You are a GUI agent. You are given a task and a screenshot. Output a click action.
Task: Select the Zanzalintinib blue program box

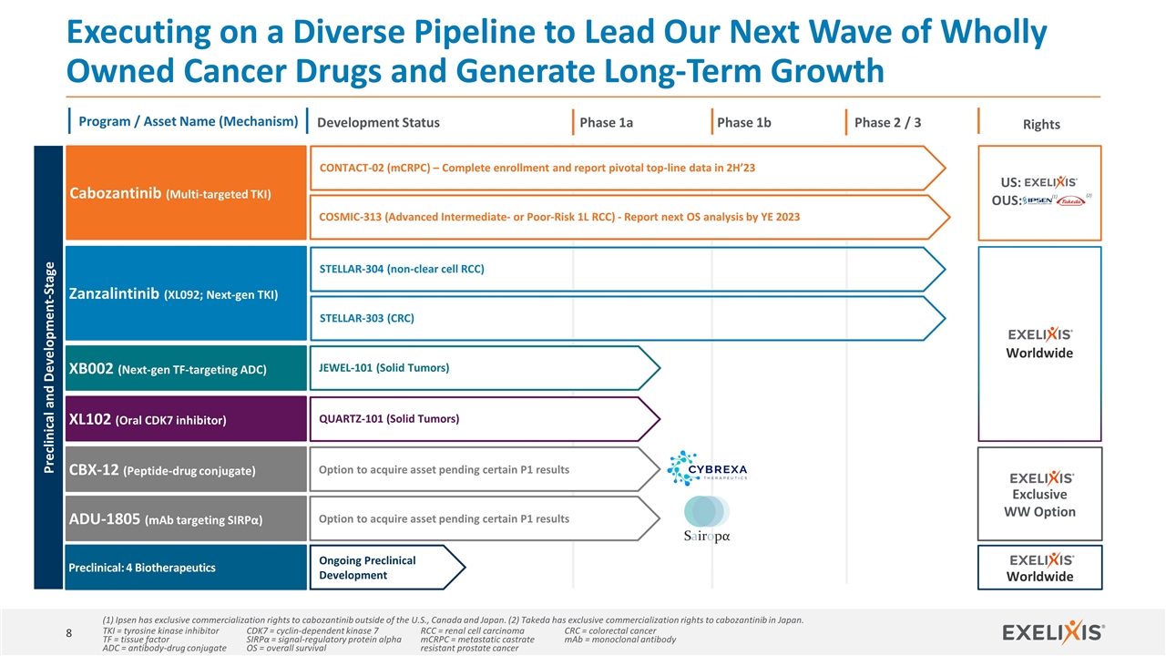point(188,293)
